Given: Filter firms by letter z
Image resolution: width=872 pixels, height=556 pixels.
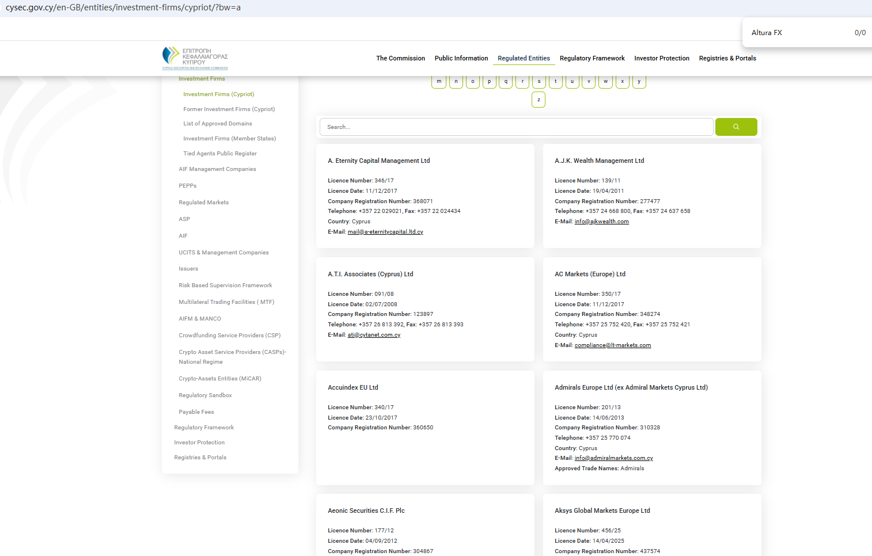Looking at the screenshot, I should 539,100.
